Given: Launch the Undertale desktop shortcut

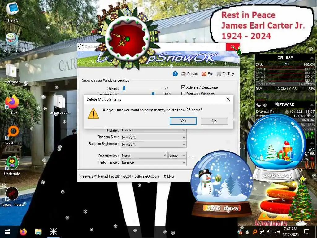Looking at the screenshot, I should 12,166.
